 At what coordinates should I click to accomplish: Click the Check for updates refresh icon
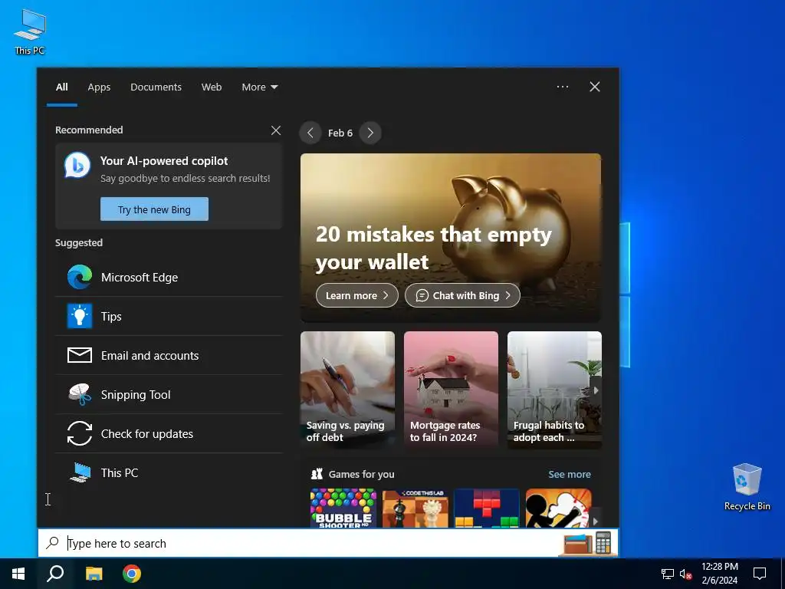tap(80, 433)
